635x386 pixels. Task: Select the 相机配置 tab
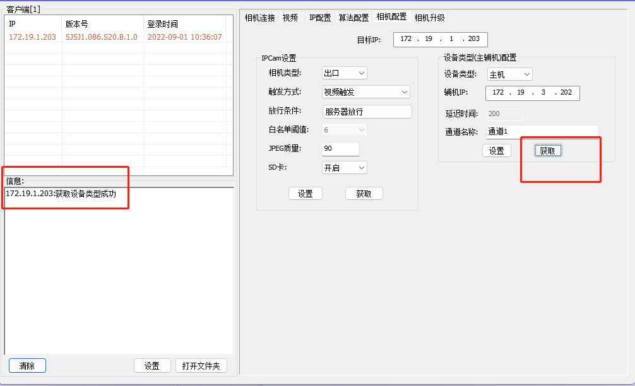pyautogui.click(x=392, y=18)
